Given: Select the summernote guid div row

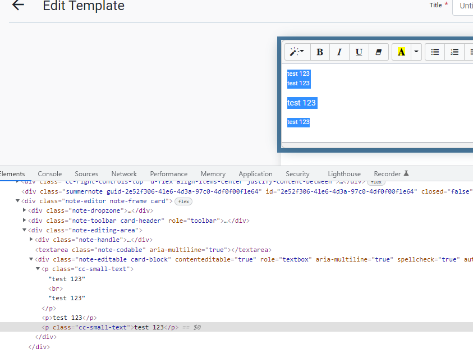Looking at the screenshot, I should pos(237,191).
